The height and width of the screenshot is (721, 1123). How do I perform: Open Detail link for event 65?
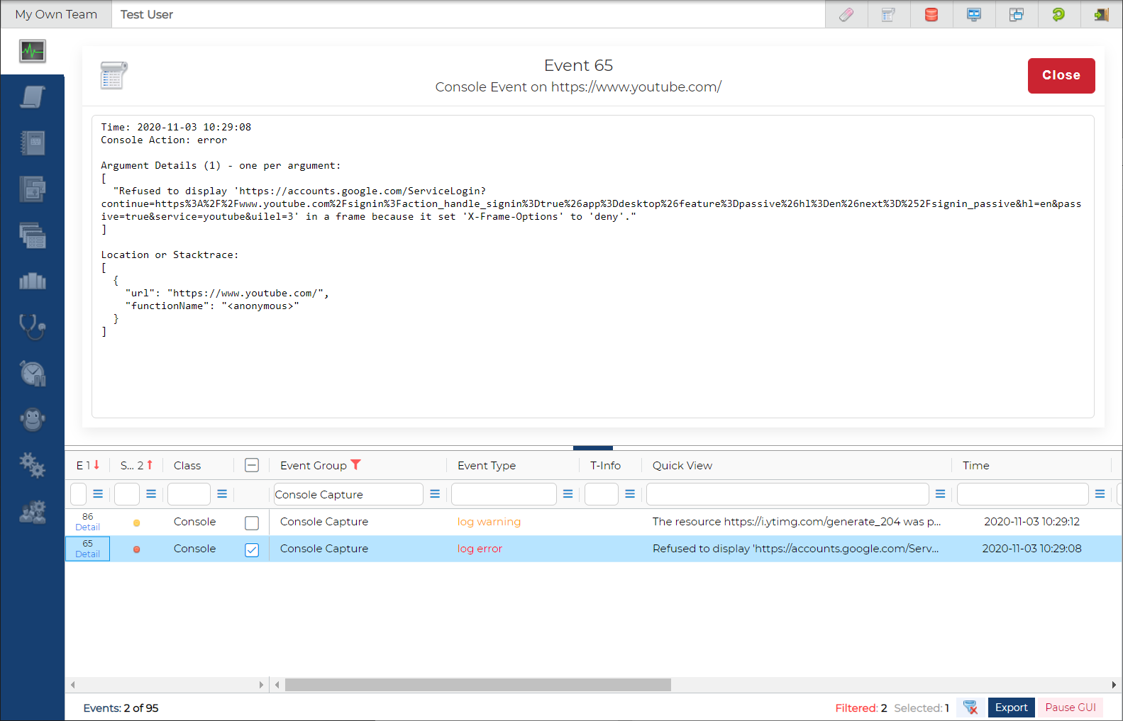pyautogui.click(x=87, y=554)
